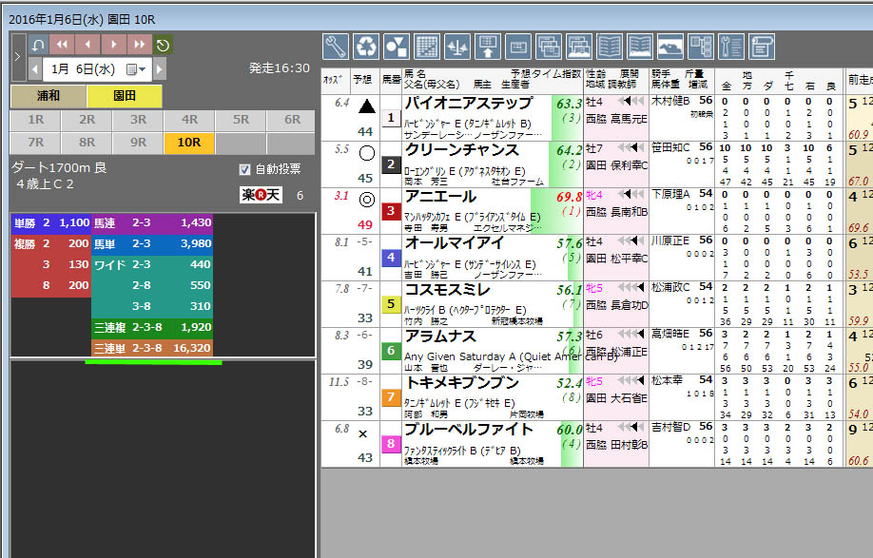Image resolution: width=873 pixels, height=558 pixels.
Task: Open the balance scale comparison icon
Action: click(x=457, y=46)
